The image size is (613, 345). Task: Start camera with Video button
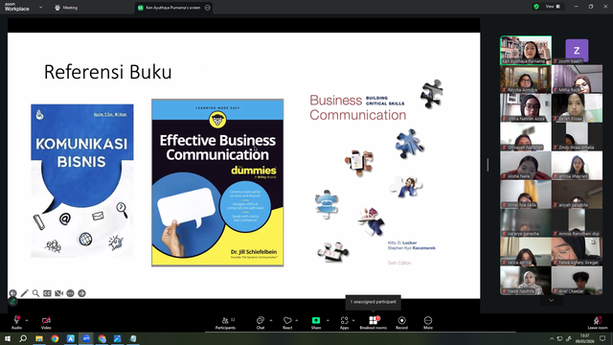[46, 323]
